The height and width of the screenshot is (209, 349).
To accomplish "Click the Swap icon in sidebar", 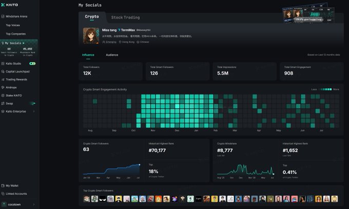I will (3, 103).
